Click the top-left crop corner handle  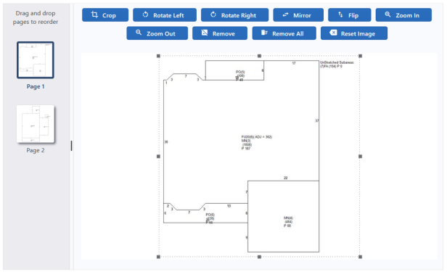click(x=158, y=56)
